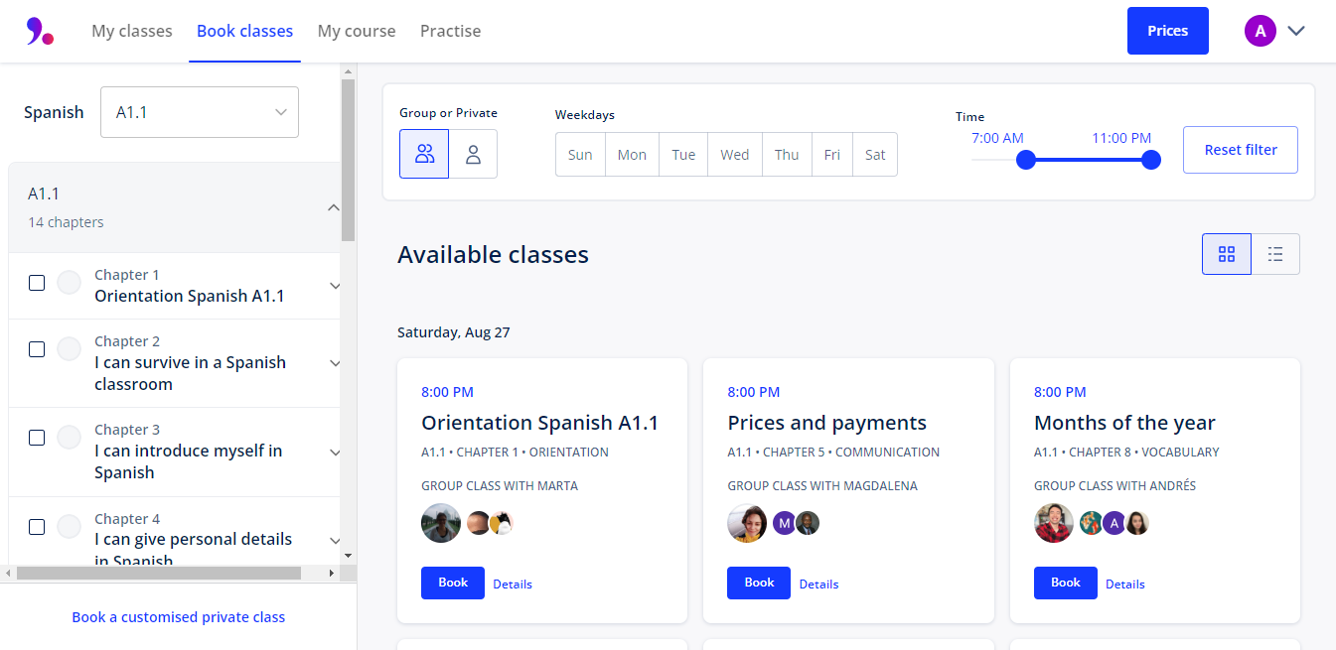Click the Reset filter button
1336x650 pixels.
(x=1240, y=150)
